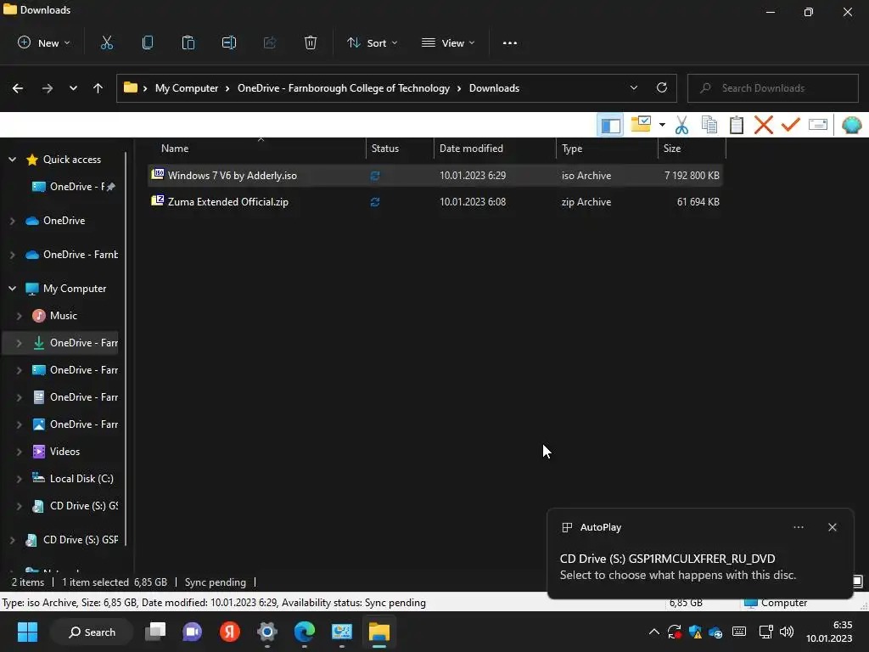Select Music in the navigation pane
The width and height of the screenshot is (869, 652).
tap(63, 316)
